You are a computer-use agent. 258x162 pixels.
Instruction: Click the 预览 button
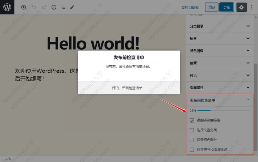tap(212, 7)
